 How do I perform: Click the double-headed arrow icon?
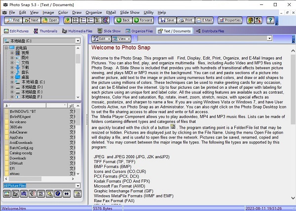tap(67, 194)
